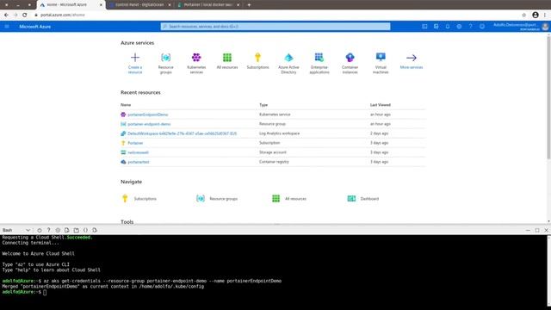The height and width of the screenshot is (310, 551).
Task: Focus the Azure search resources box
Action: pyautogui.click(x=275, y=27)
